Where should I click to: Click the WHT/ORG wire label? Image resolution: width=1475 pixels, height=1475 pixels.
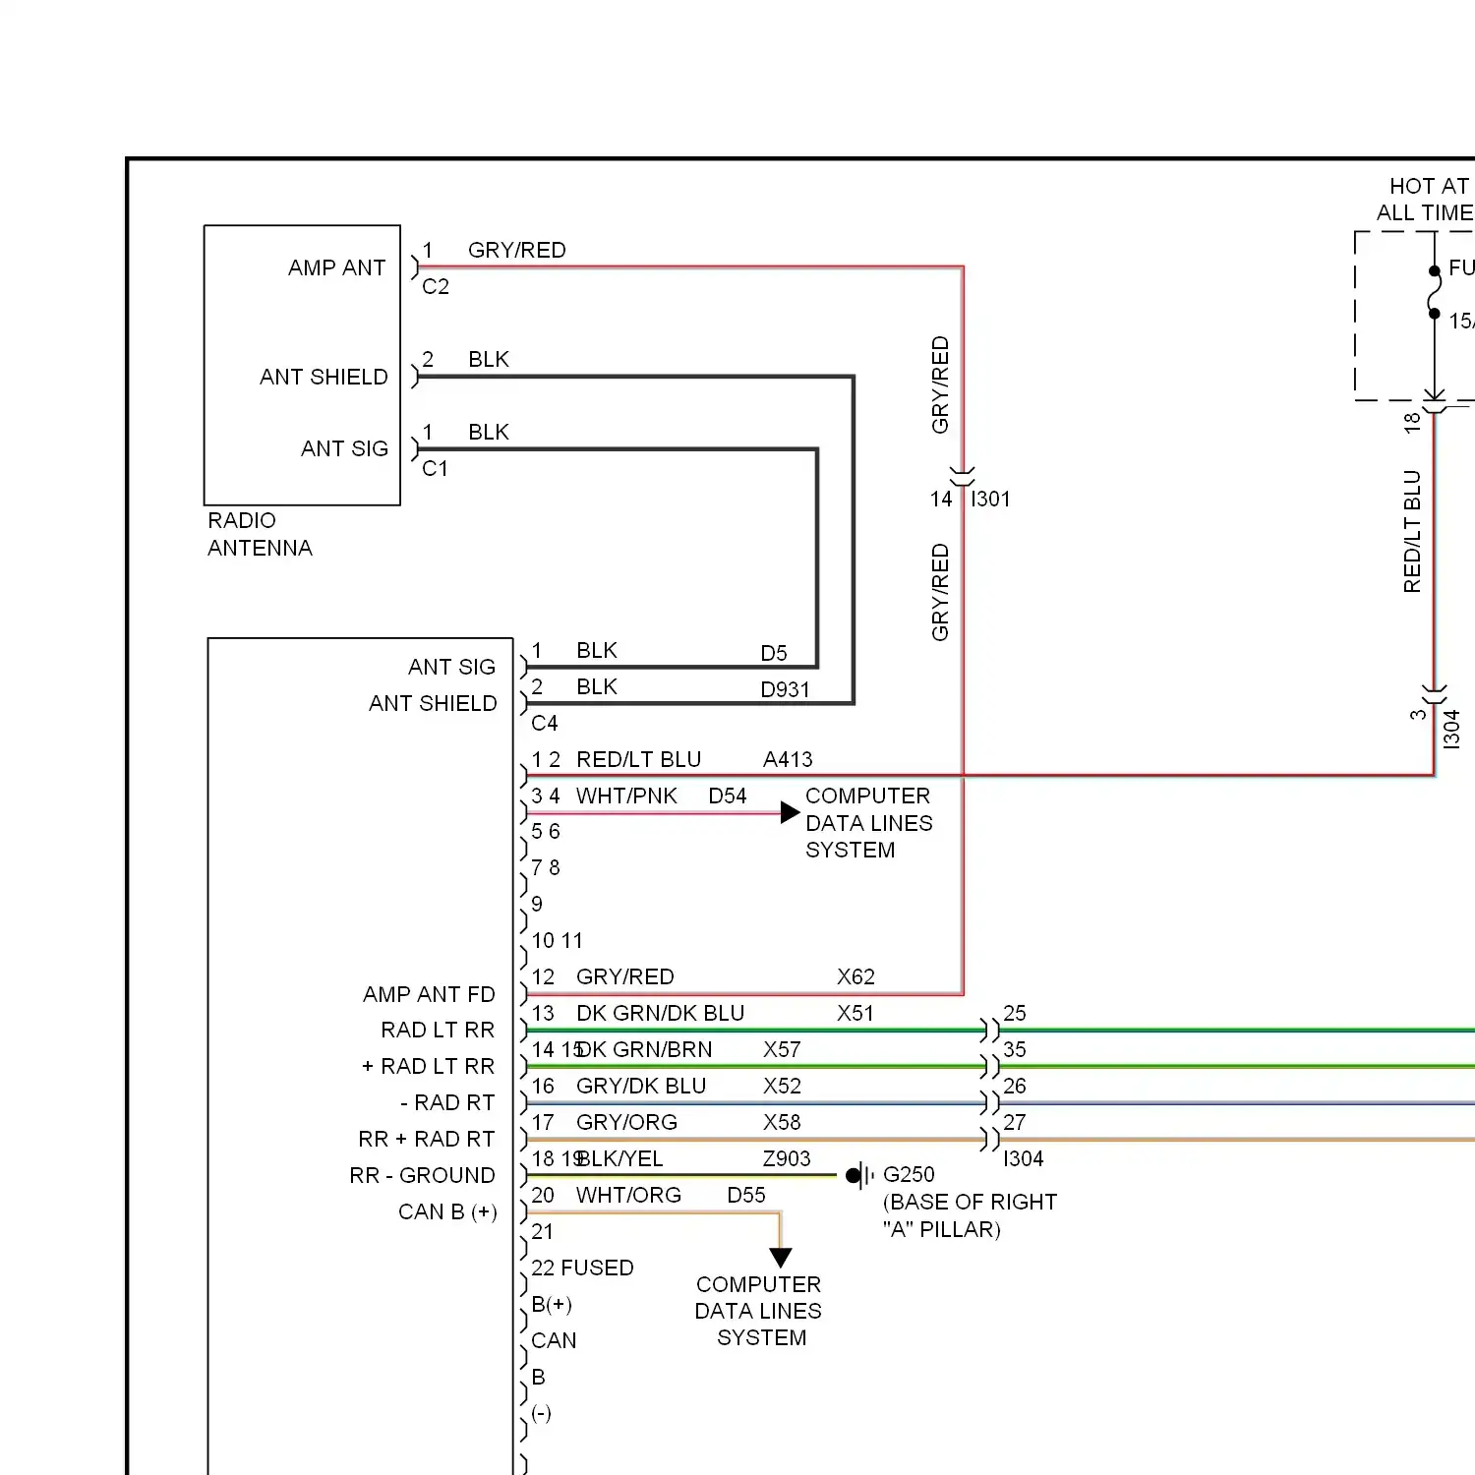coord(628,1195)
